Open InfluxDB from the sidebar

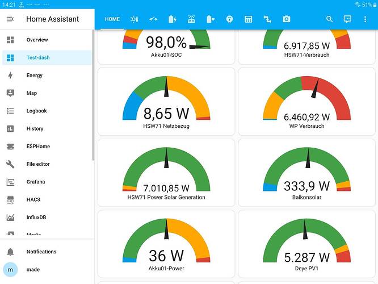tap(47, 218)
